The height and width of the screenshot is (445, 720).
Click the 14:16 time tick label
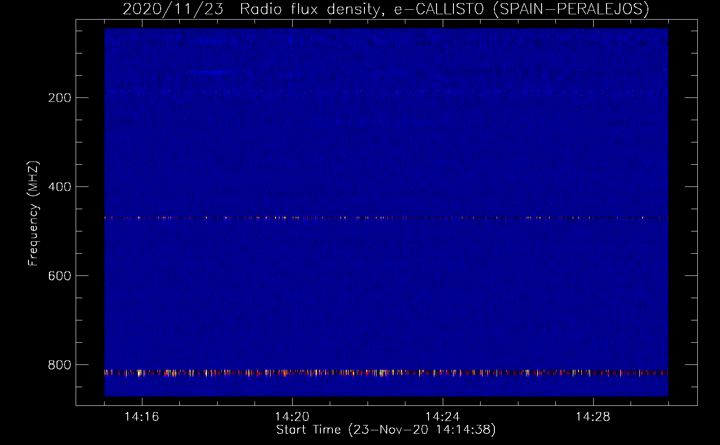click(x=142, y=417)
